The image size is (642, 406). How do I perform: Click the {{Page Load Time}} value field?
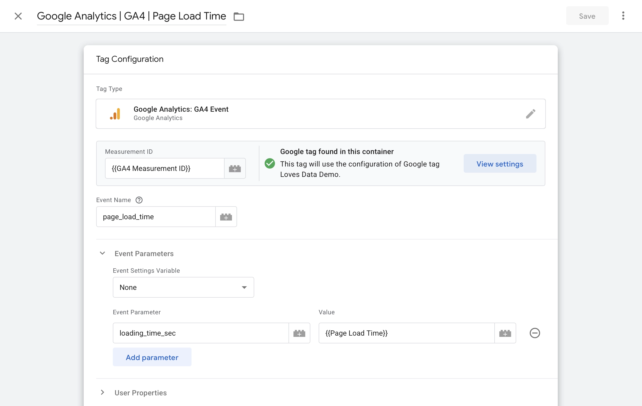(x=407, y=333)
